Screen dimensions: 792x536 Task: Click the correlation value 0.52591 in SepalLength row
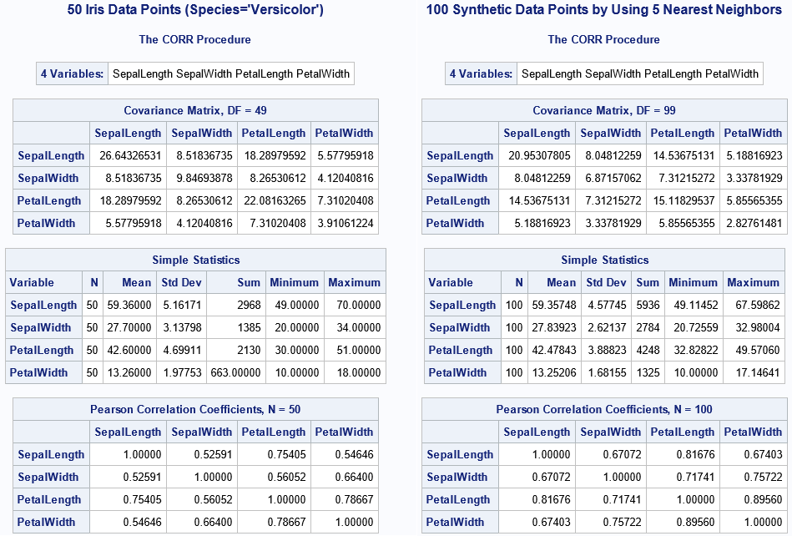coord(201,454)
